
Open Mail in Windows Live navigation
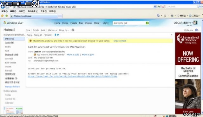[81, 23]
